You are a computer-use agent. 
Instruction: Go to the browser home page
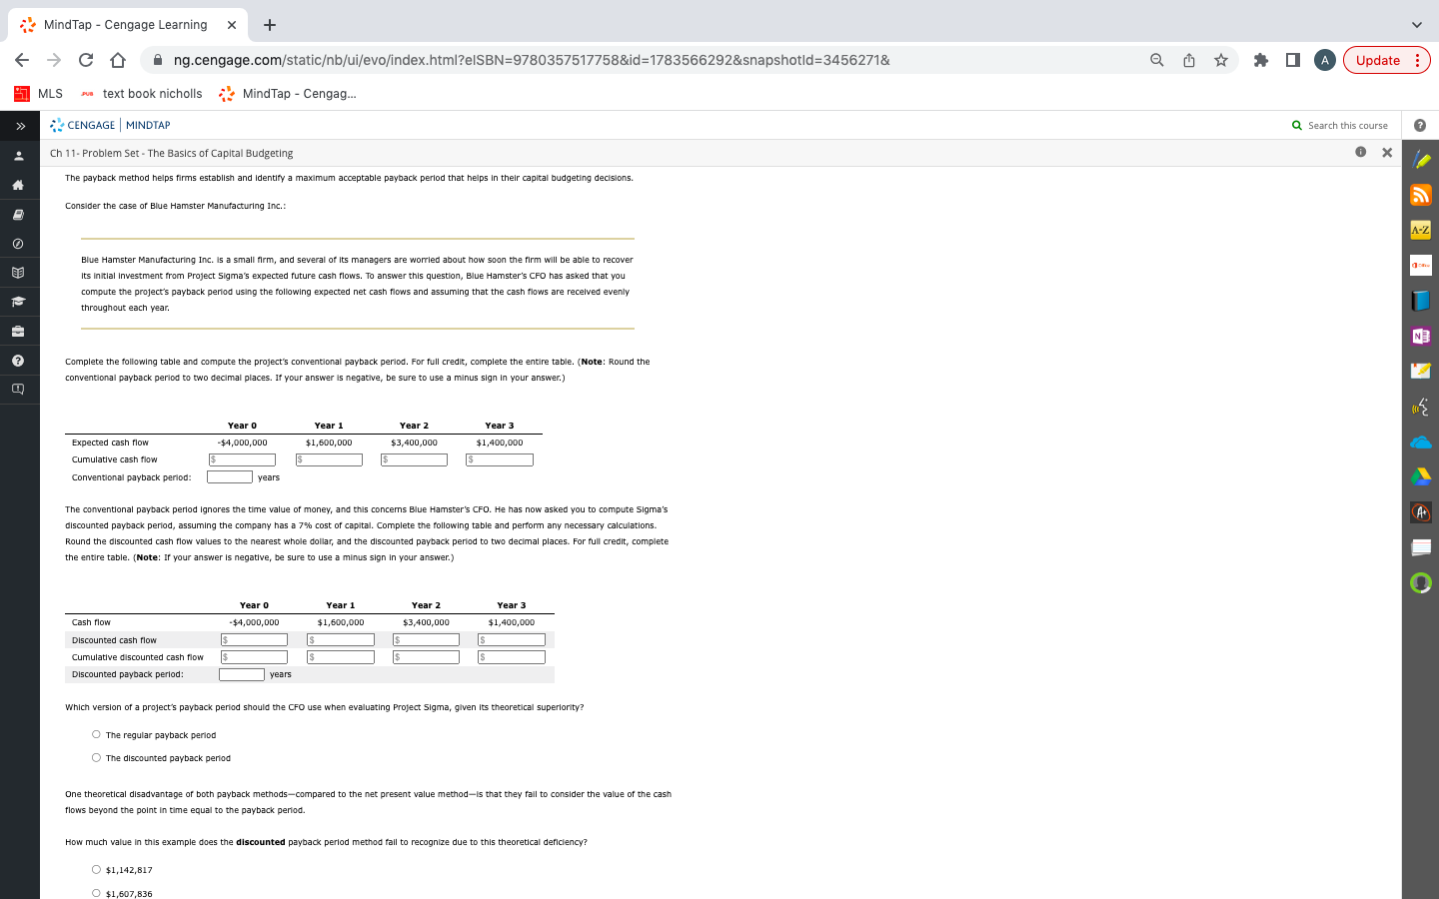coord(118,60)
